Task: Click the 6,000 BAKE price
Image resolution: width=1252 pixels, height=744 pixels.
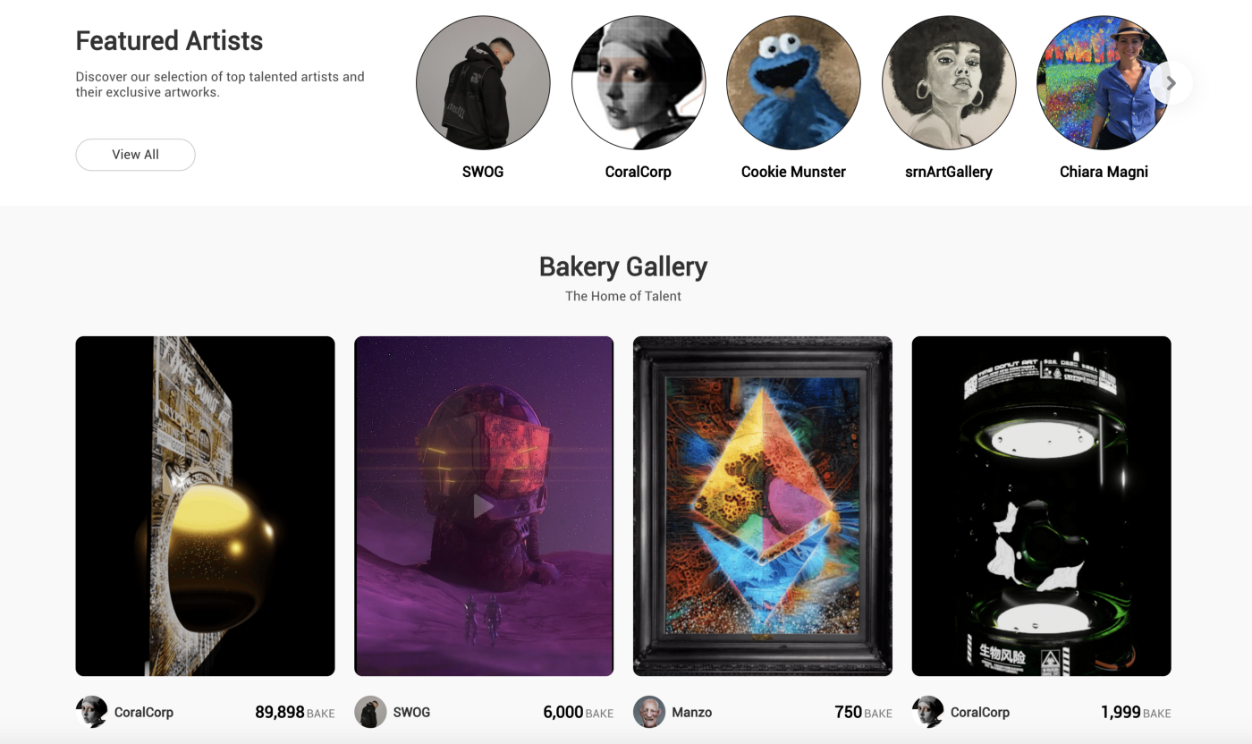Action: tap(578, 713)
